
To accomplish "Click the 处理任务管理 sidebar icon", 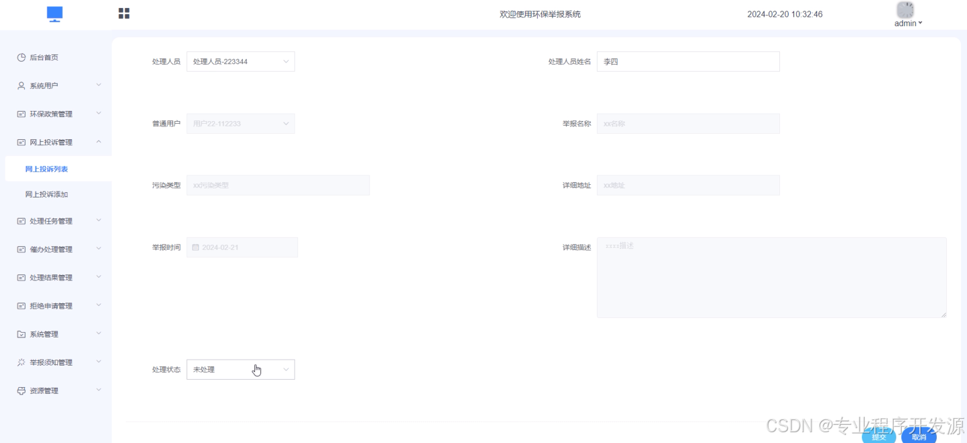I will (x=22, y=221).
